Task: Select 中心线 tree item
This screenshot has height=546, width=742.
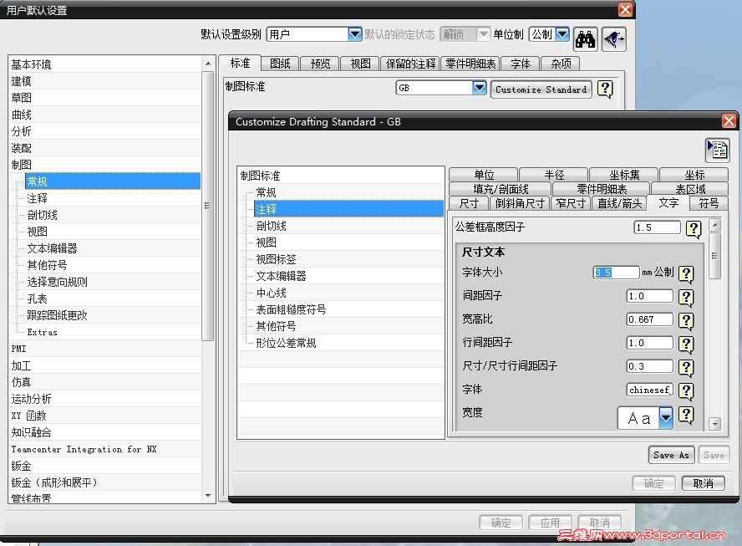Action: pos(272,293)
